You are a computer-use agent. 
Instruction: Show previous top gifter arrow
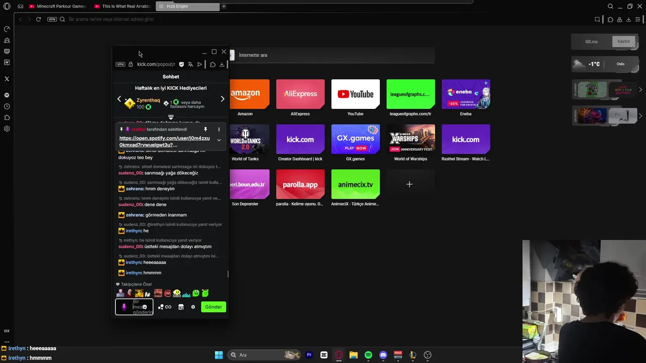click(x=119, y=99)
